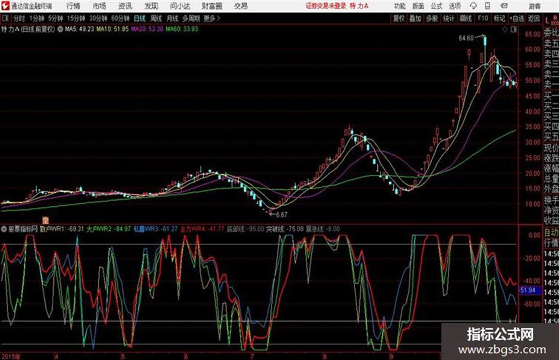Click the 私募WR3 indicator value label
The width and height of the screenshot is (559, 360).
156,229
